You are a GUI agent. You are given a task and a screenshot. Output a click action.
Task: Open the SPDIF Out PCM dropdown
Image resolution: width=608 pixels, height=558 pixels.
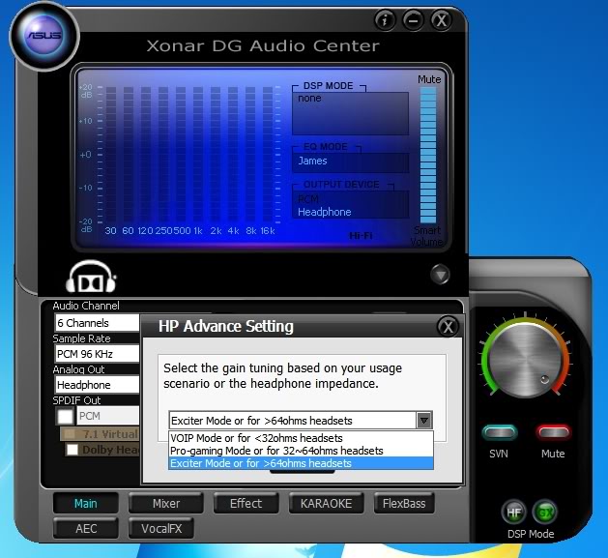[x=108, y=416]
